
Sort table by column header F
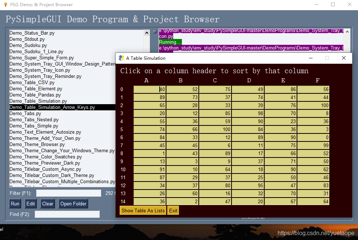(x=318, y=80)
